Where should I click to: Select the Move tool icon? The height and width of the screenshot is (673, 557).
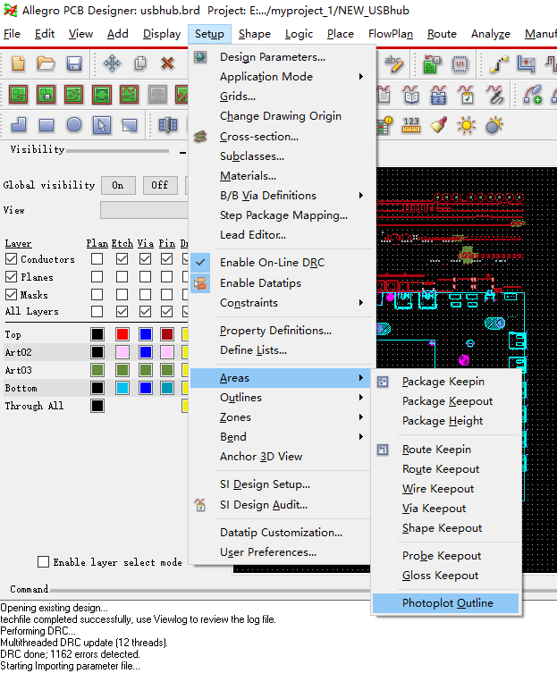pos(112,63)
